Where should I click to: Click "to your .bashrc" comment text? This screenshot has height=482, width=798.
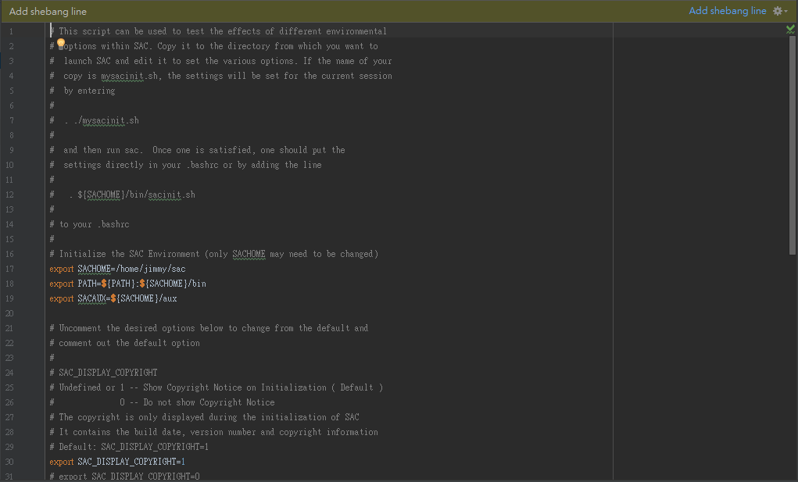tap(94, 224)
